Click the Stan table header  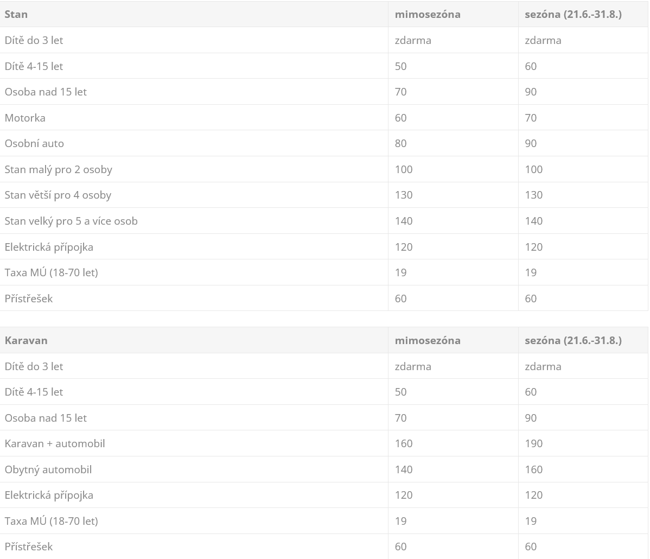pos(16,14)
